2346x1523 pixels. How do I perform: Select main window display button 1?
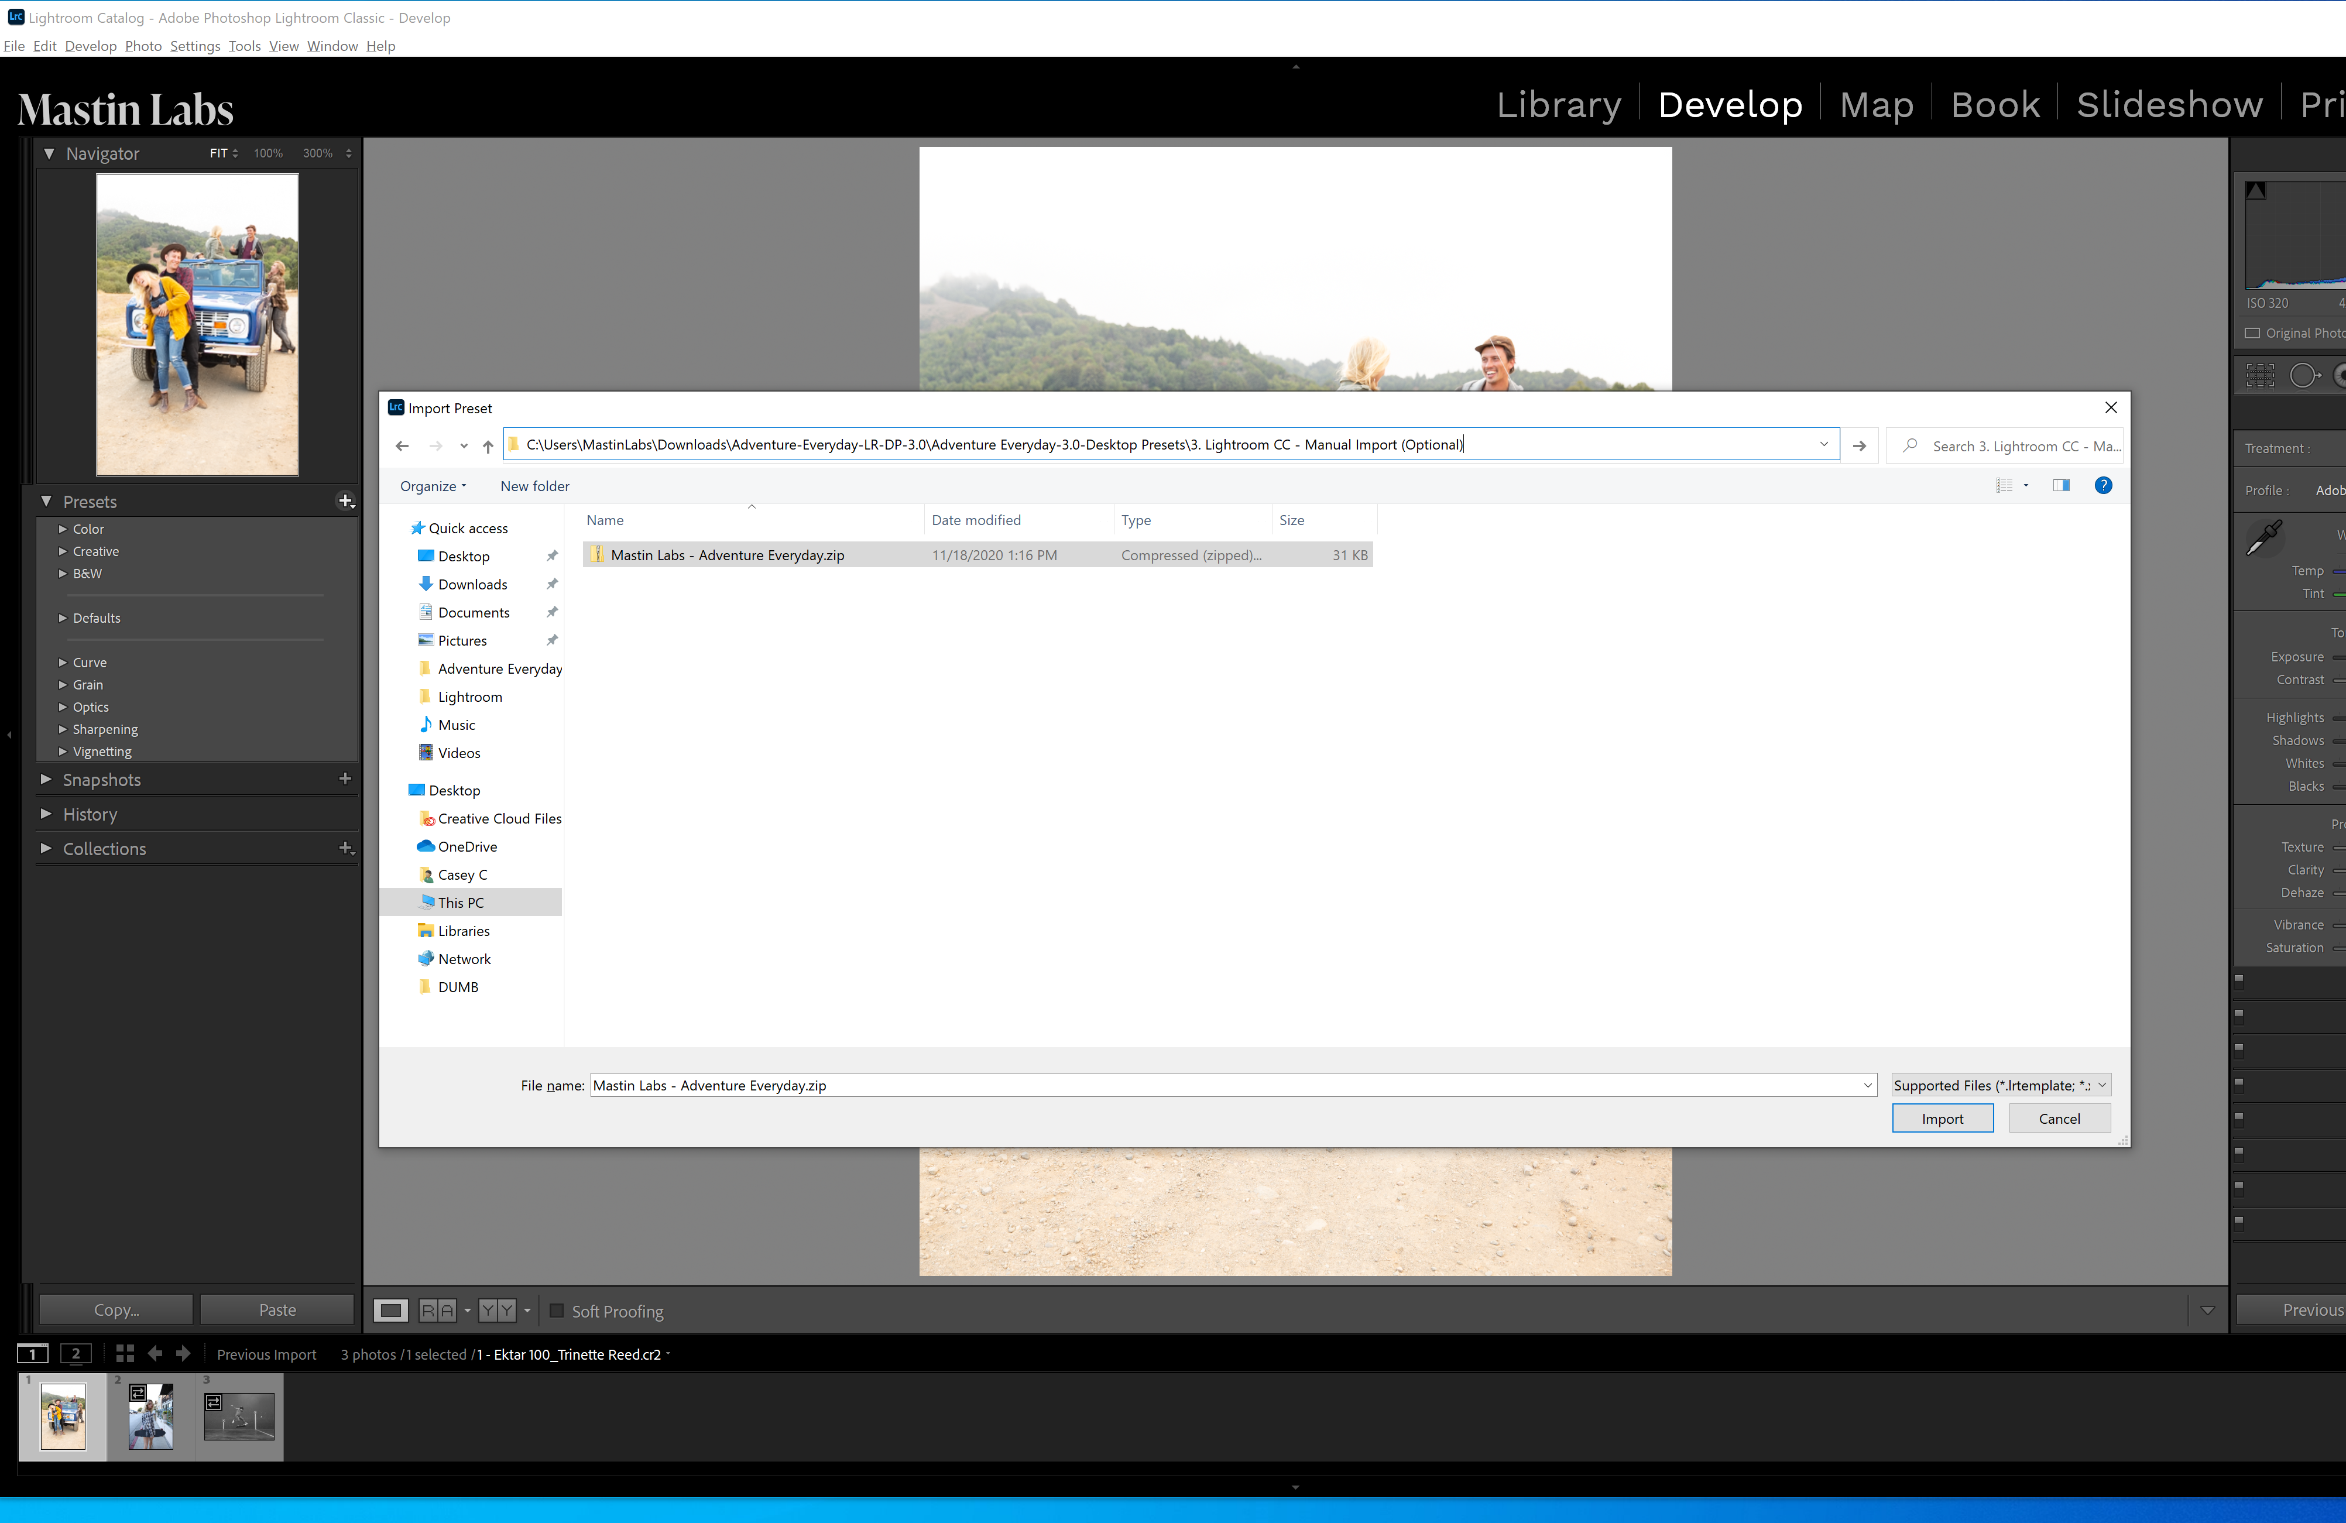[33, 1353]
